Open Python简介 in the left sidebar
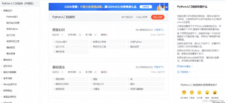225x103 pixels. tap(12, 17)
